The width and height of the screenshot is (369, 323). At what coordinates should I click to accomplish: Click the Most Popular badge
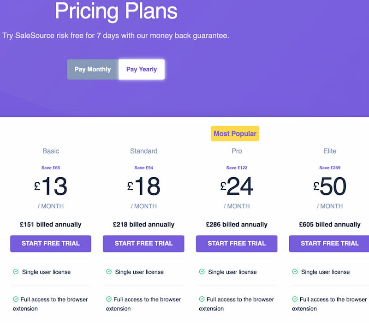coord(235,134)
